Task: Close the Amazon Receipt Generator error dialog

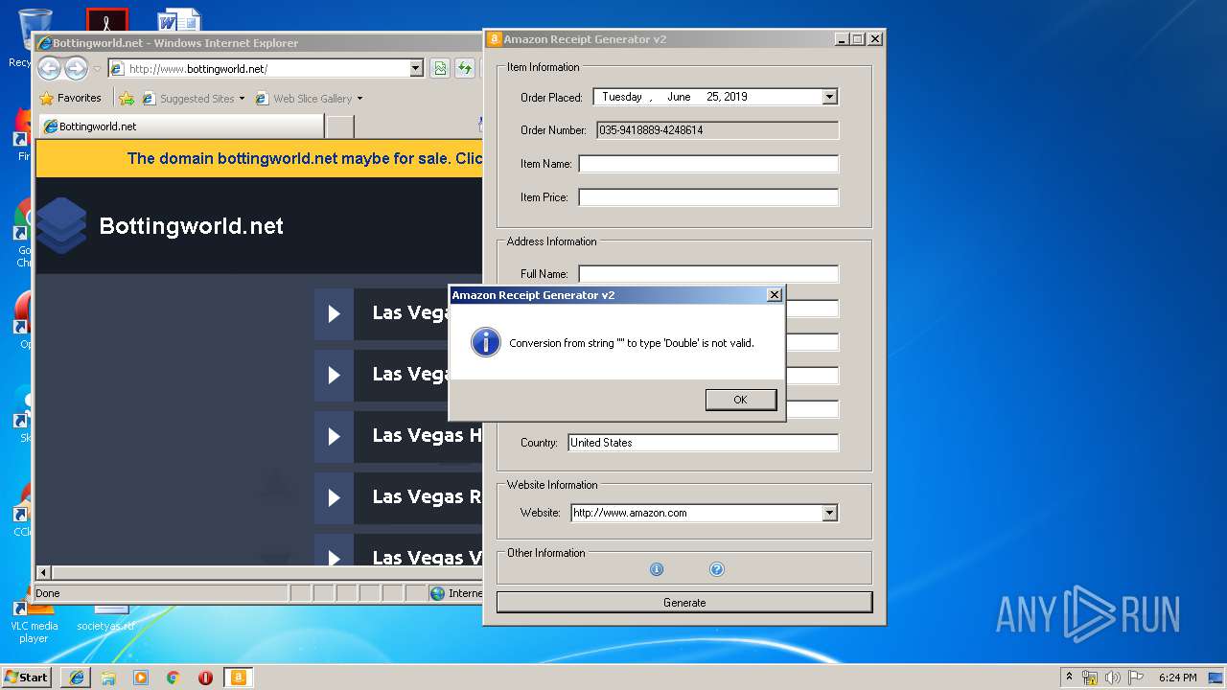Action: point(775,295)
